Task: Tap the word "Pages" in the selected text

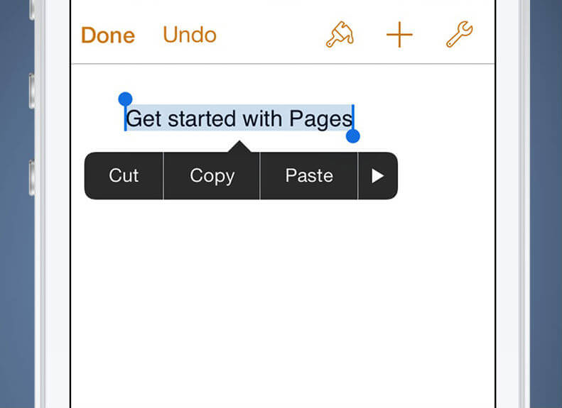Action: click(x=320, y=118)
